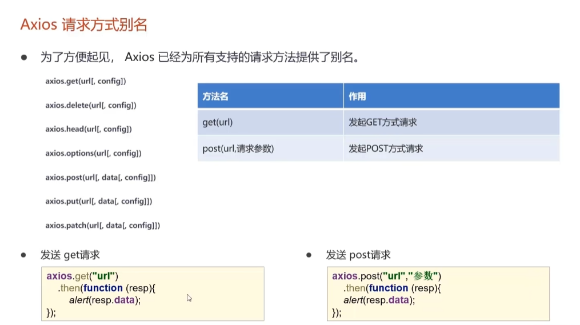The width and height of the screenshot is (580, 325).
Task: Click '.then(function (resp){' in the post code box
Action: (x=392, y=288)
